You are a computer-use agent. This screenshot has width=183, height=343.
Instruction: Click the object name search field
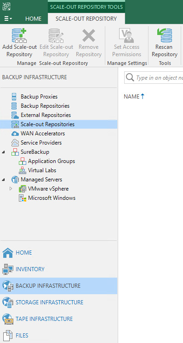(154, 77)
